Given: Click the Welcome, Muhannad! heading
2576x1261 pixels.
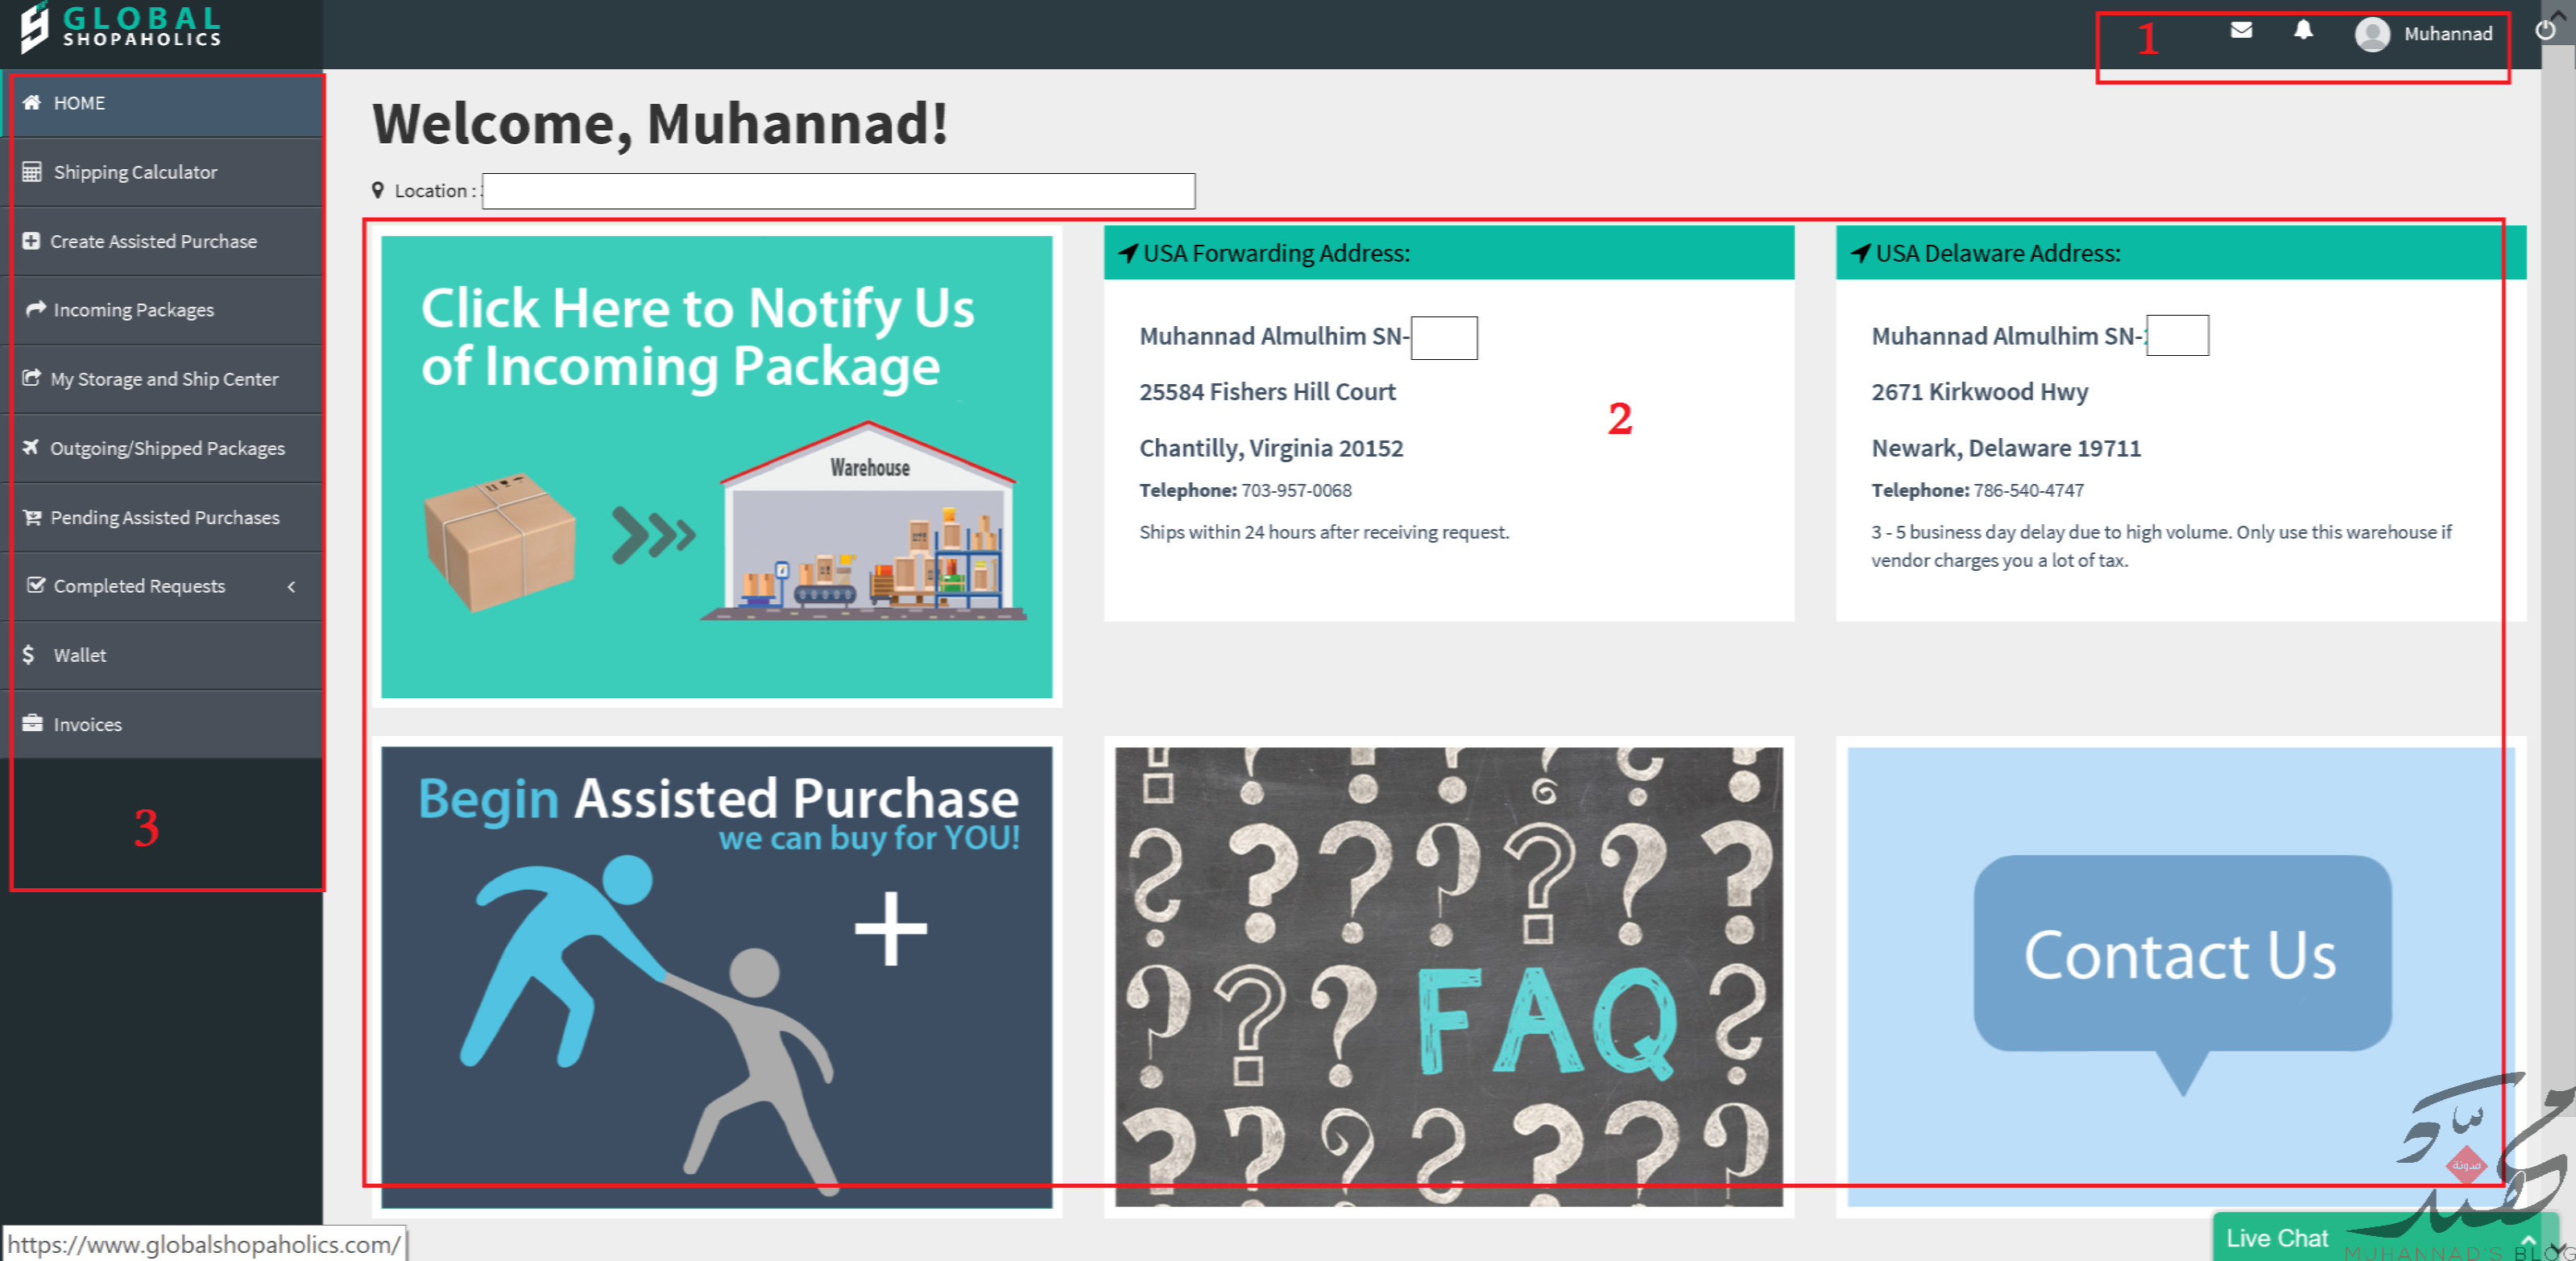Looking at the screenshot, I should [660, 124].
